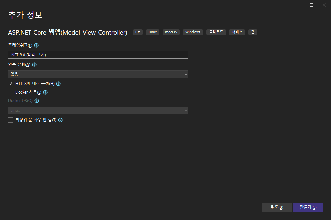The image size is (331, 220).
Task: Enable the Docker 사용 checkbox
Action: pos(11,92)
